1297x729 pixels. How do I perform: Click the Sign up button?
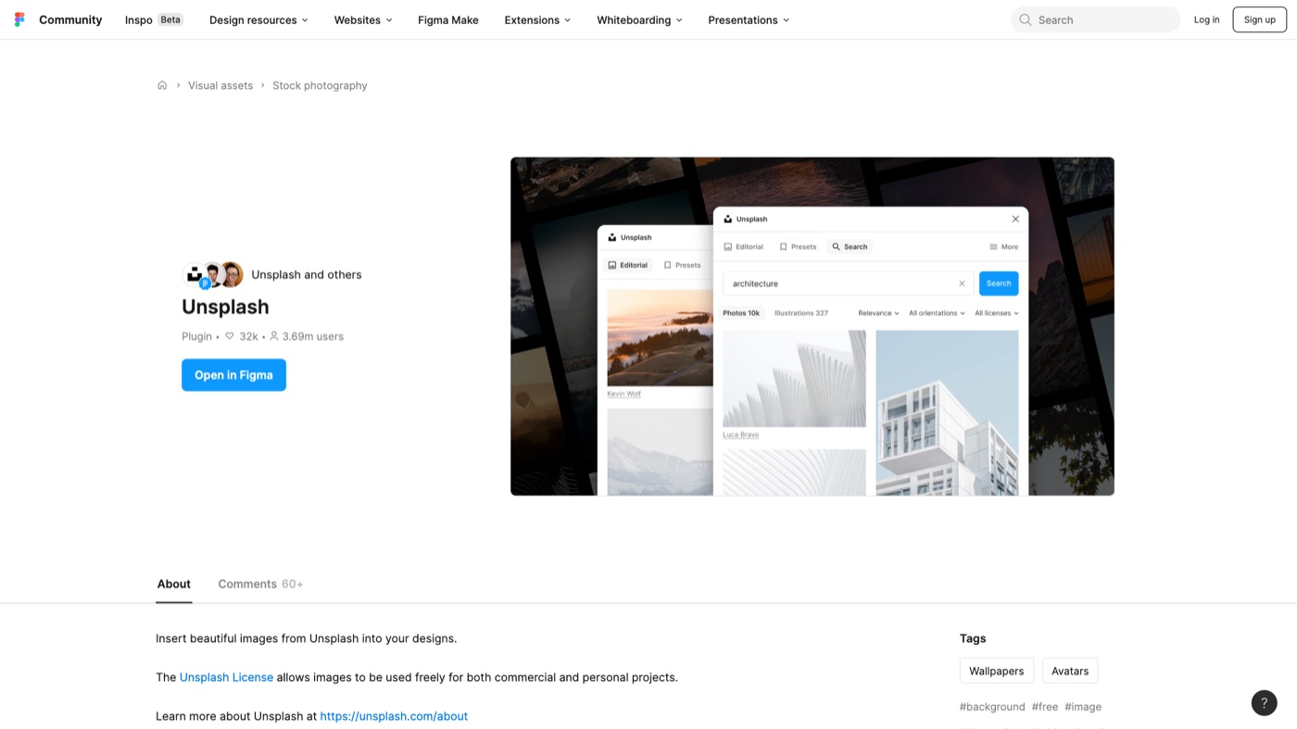[1259, 19]
